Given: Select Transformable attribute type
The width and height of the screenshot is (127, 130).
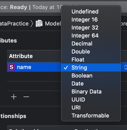Looking at the screenshot, I should (x=91, y=115).
